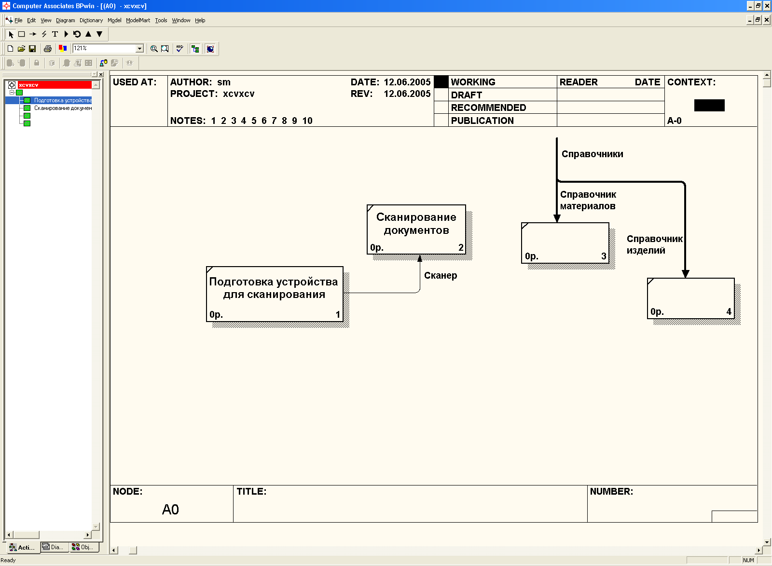Screen dimensions: 772x566
Task: Toggle the ModelMart globe icon
Action: point(210,49)
